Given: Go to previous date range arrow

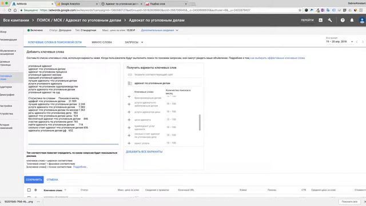Looking at the screenshot, I should click(x=357, y=42).
